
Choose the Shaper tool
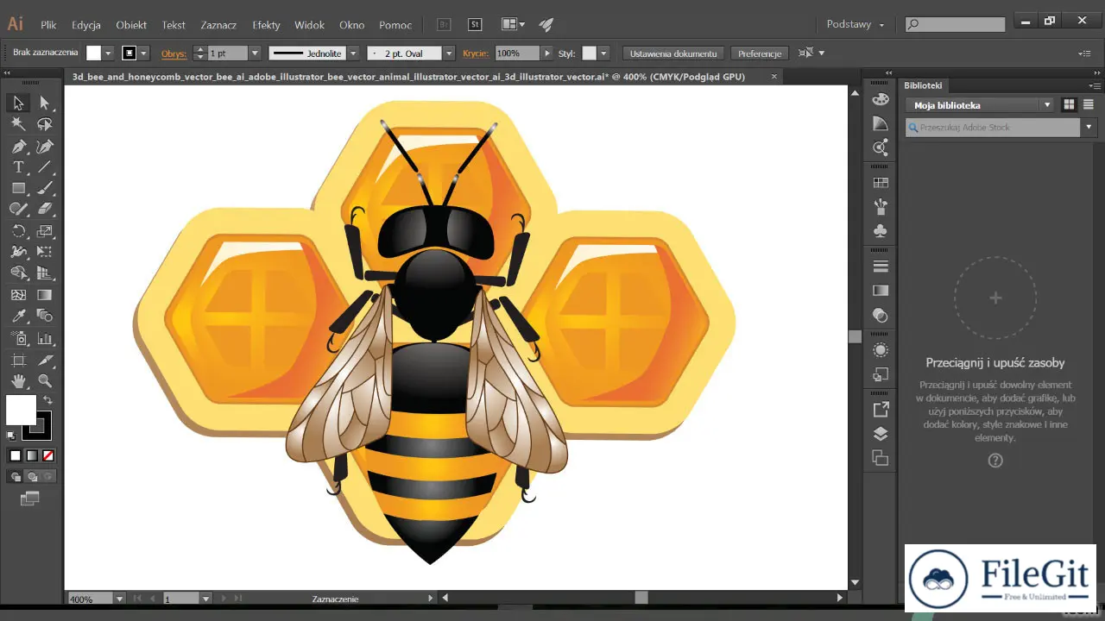coord(18,210)
